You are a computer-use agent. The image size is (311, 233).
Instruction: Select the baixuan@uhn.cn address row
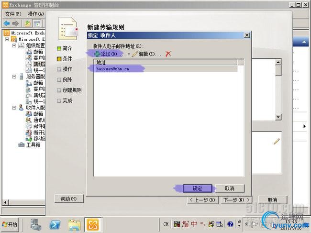pyautogui.click(x=166, y=69)
